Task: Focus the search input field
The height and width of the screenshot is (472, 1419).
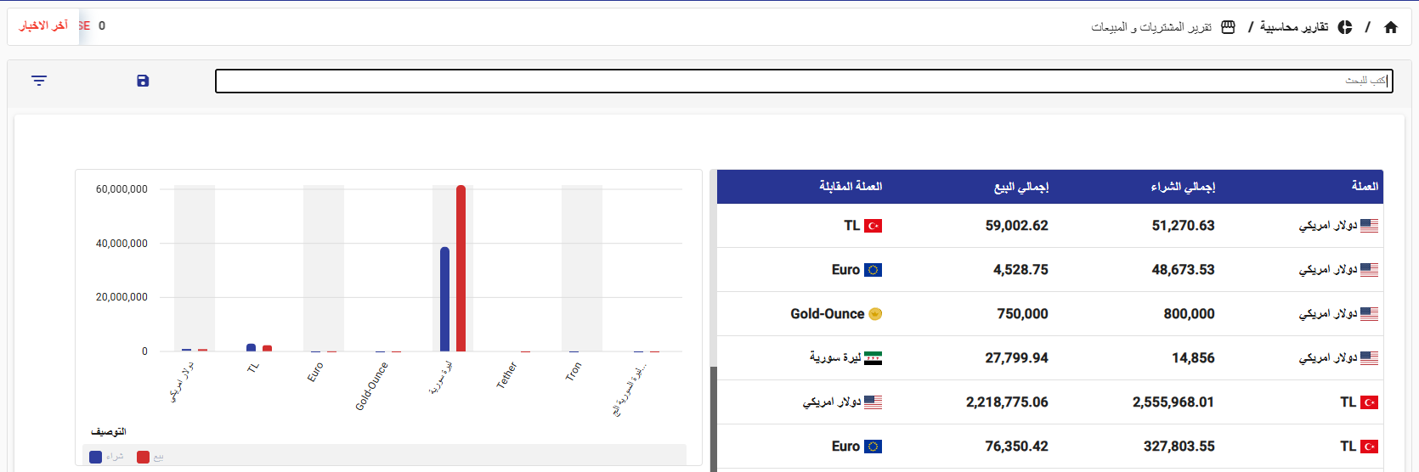Action: [803, 81]
